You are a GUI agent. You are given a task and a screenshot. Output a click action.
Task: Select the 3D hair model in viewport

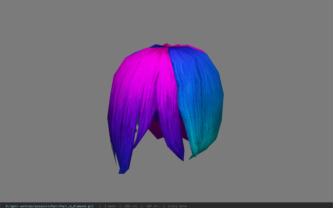pos(165,109)
